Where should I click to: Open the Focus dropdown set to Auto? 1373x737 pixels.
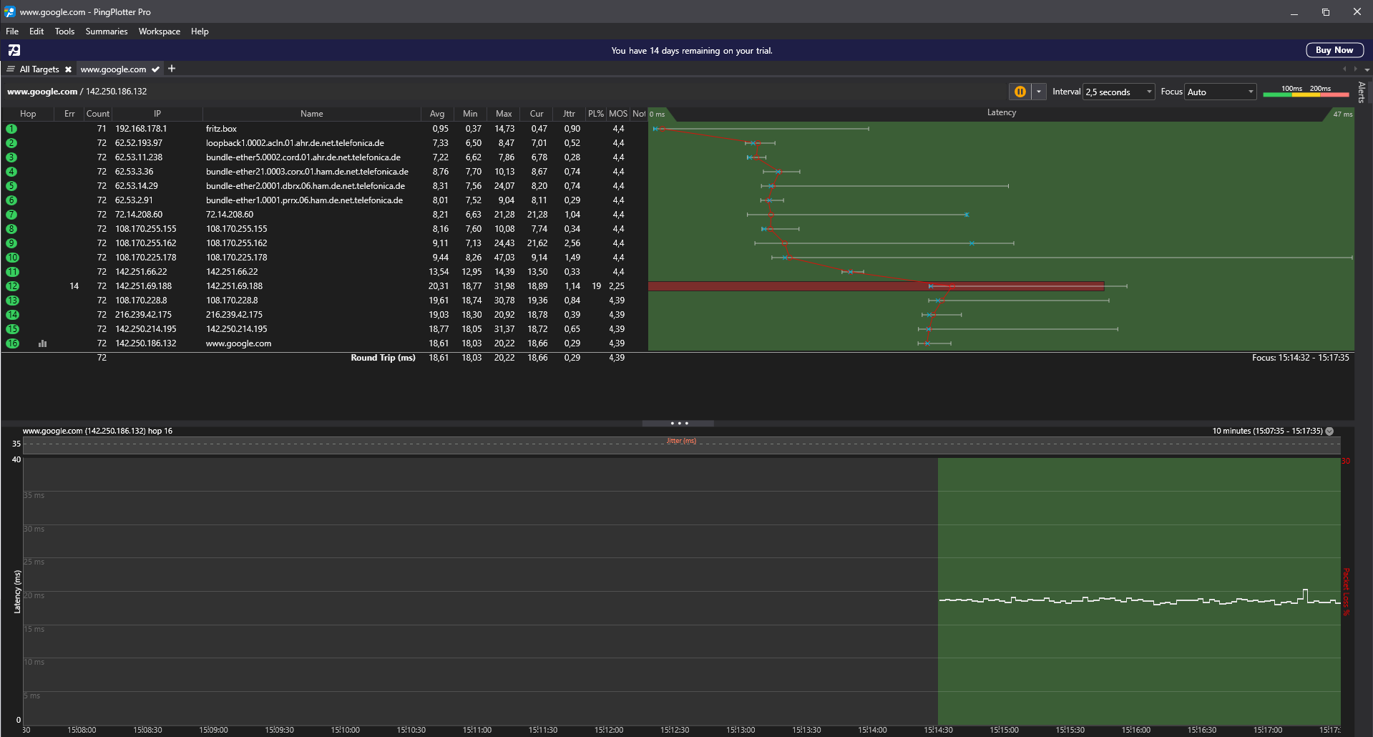[1220, 92]
